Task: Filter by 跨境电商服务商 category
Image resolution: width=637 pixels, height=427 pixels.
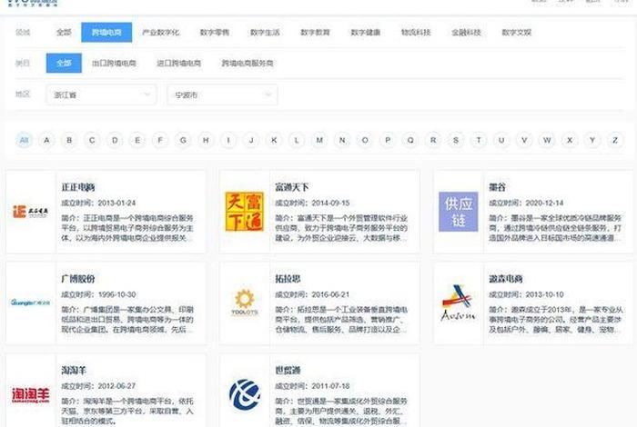Action: [x=248, y=64]
